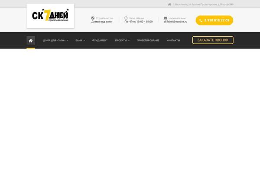This screenshot has height=173, width=260.
Task: Click the «Напишите нам» label
Action: coord(177,18)
